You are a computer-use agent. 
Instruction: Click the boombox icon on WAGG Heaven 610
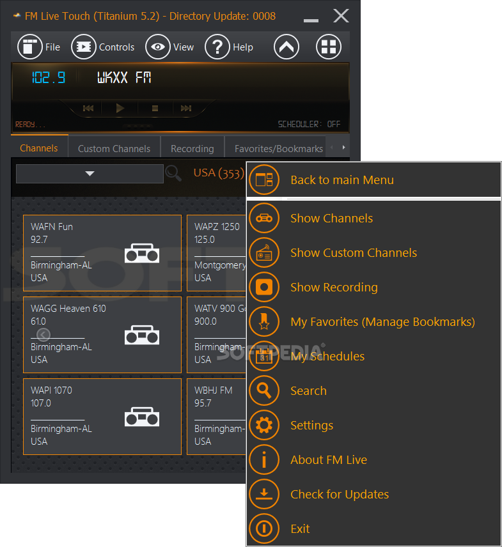pos(142,335)
